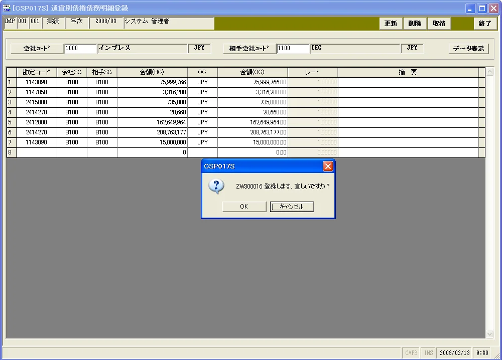This screenshot has height=360, width=502.
Task: Click the partner company code field 1100
Action: [293, 48]
